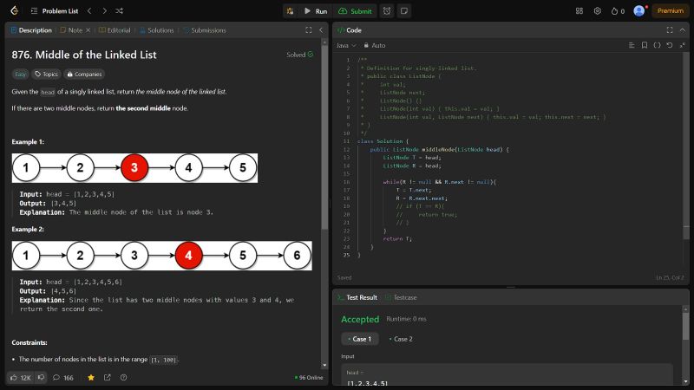Viewport: 694px width, 390px height.
Task: Like the problem thumbs up
Action: point(20,378)
